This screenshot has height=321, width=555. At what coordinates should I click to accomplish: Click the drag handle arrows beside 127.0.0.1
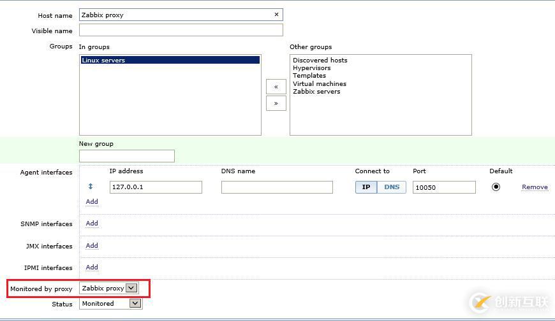pyautogui.click(x=91, y=187)
